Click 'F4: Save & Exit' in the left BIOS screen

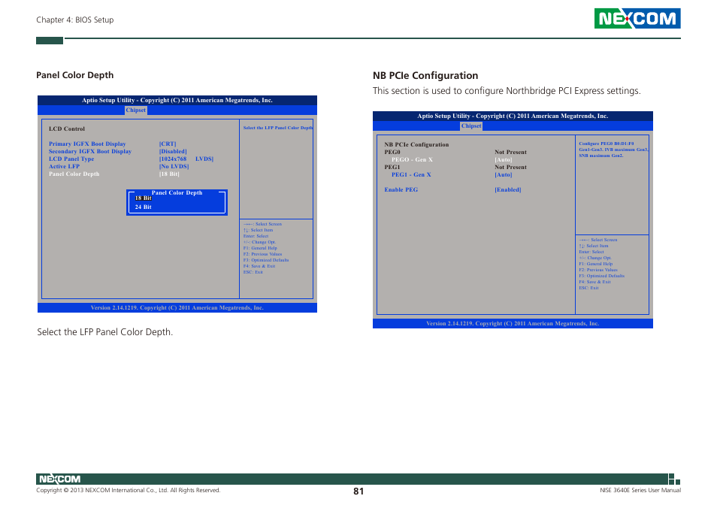259,266
